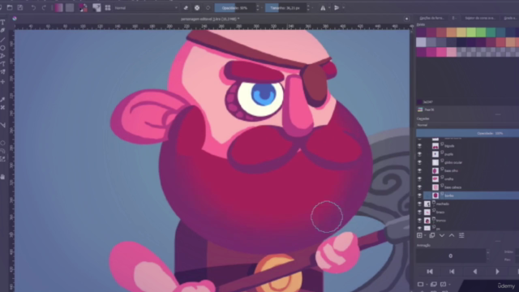
Task: Pick the light green swatch in the palette
Action: click(471, 32)
